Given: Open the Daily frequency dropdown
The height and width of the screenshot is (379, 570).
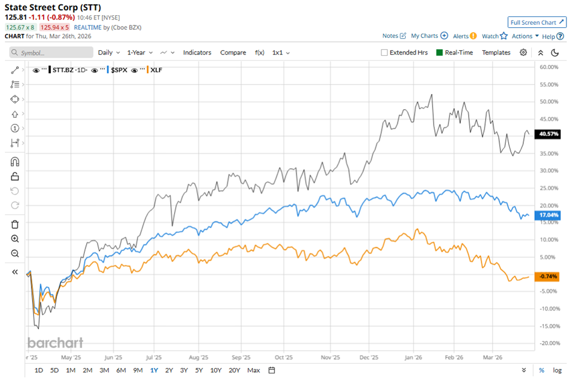Looking at the screenshot, I should tap(109, 53).
